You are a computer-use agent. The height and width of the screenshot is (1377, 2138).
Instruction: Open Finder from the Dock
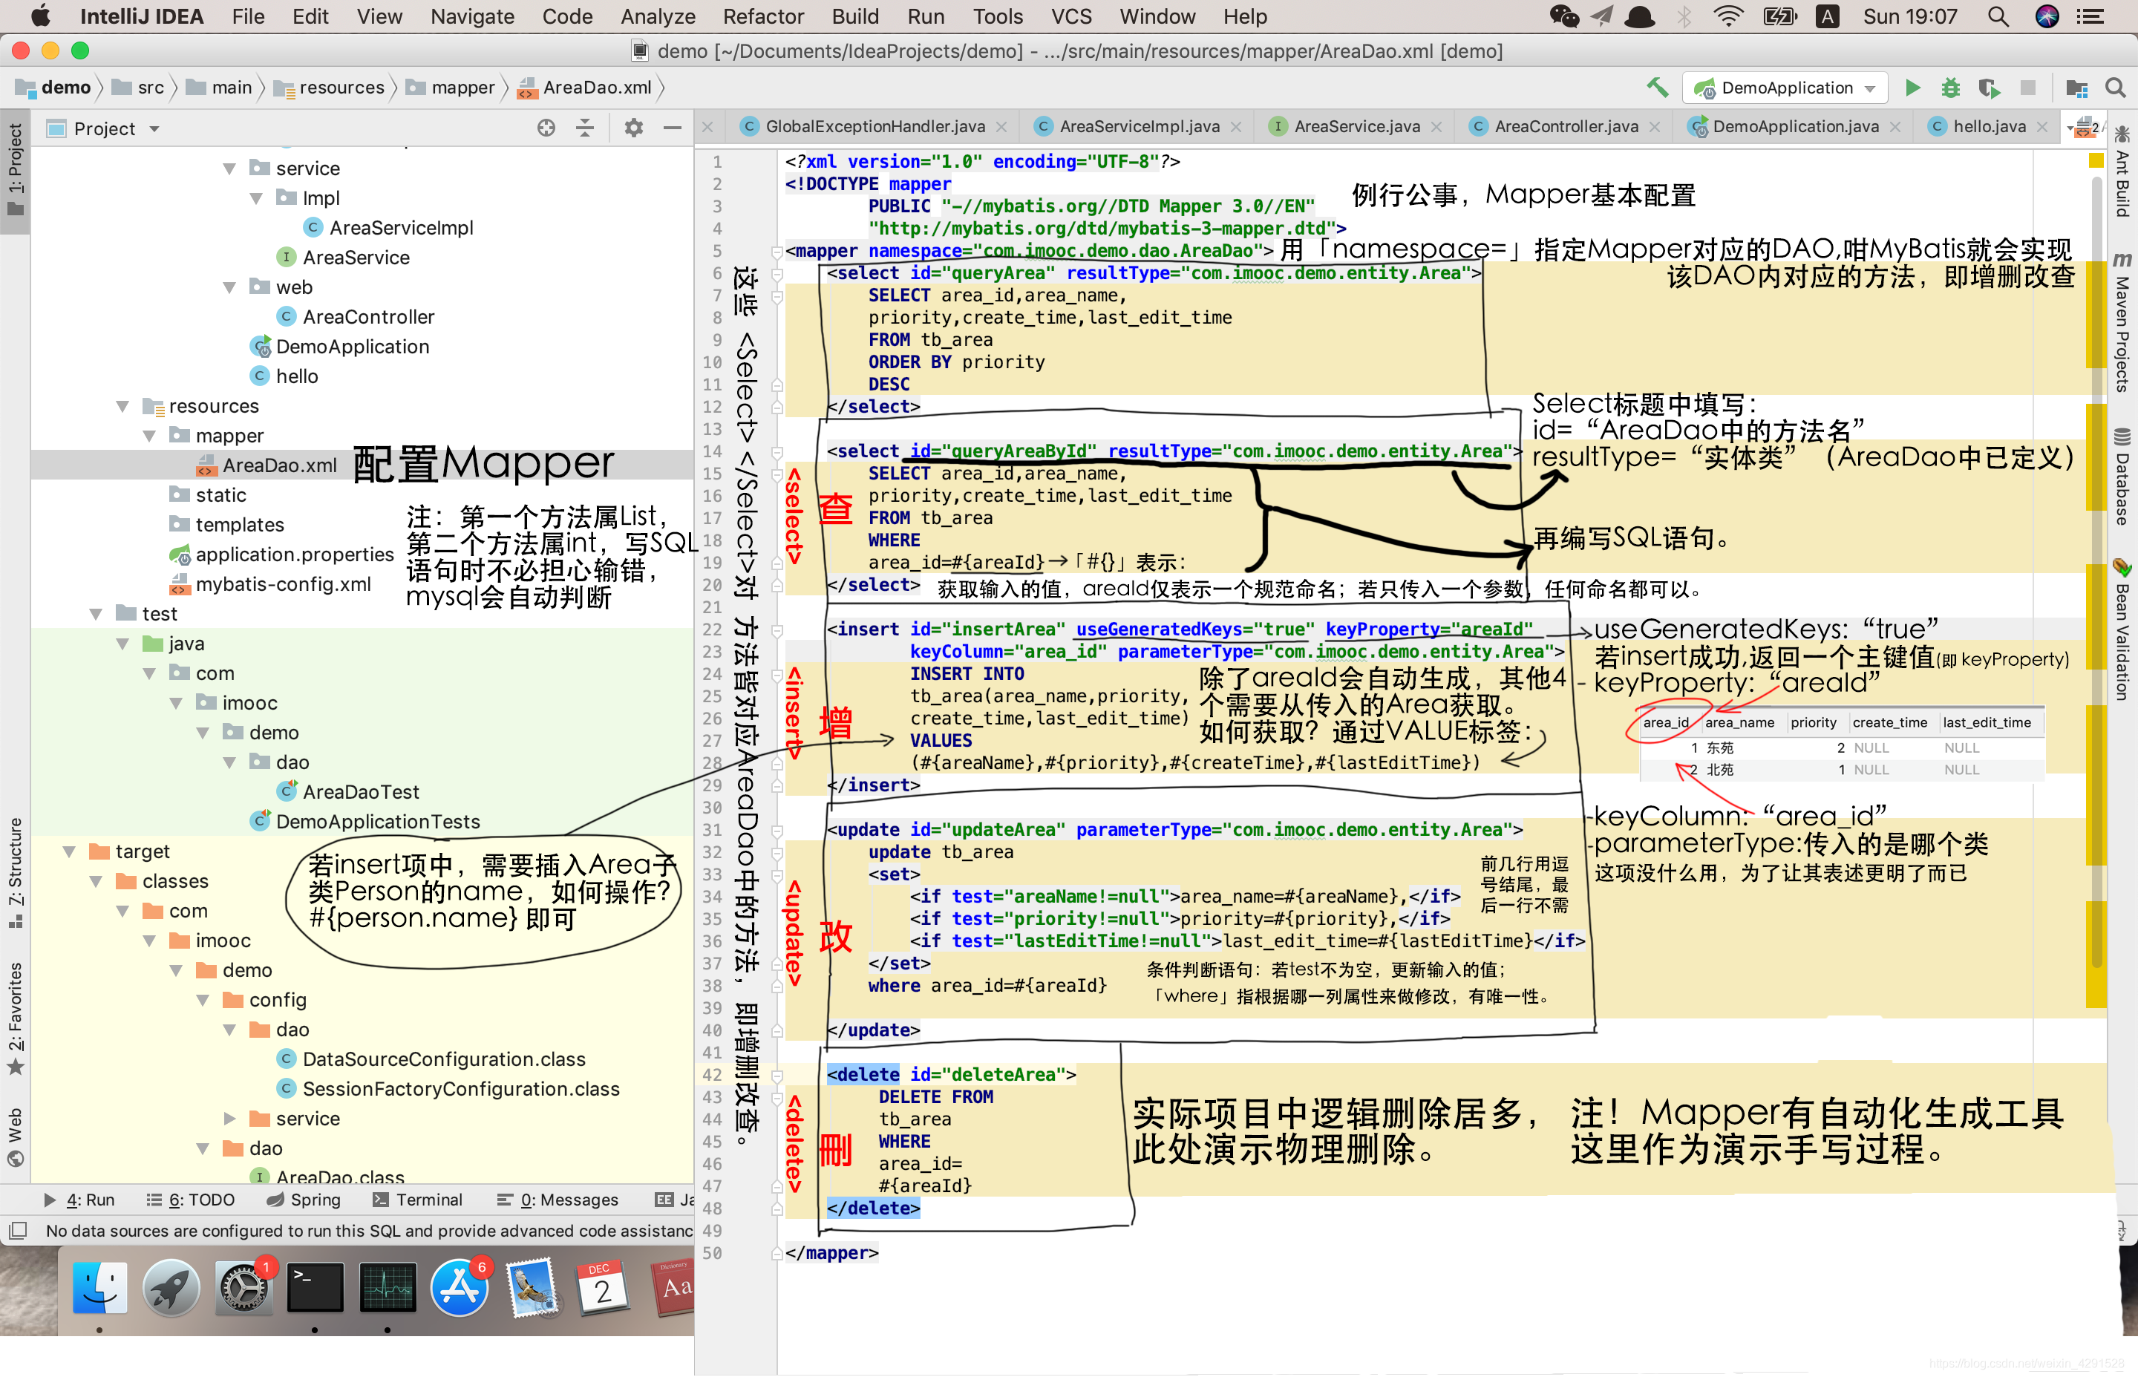pyautogui.click(x=99, y=1288)
